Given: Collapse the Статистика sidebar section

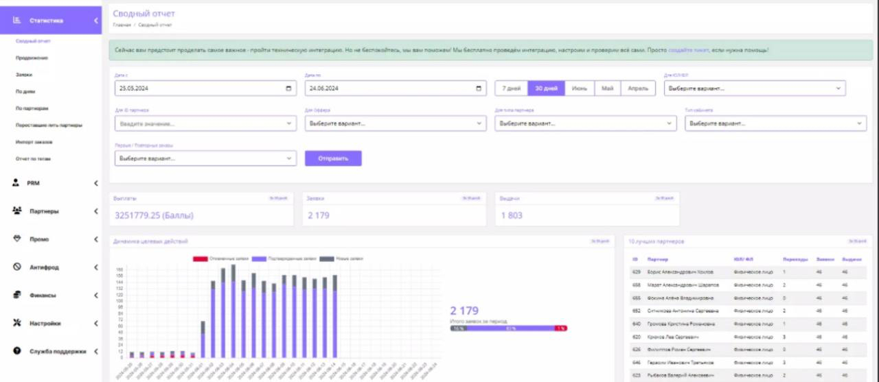Looking at the screenshot, I should point(96,21).
